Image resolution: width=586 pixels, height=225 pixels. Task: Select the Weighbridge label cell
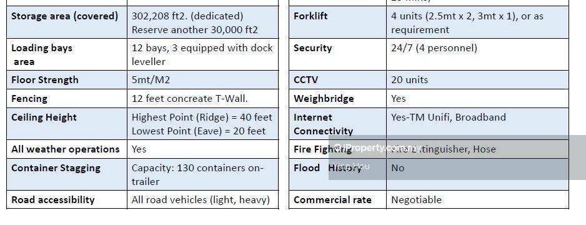[x=337, y=99]
